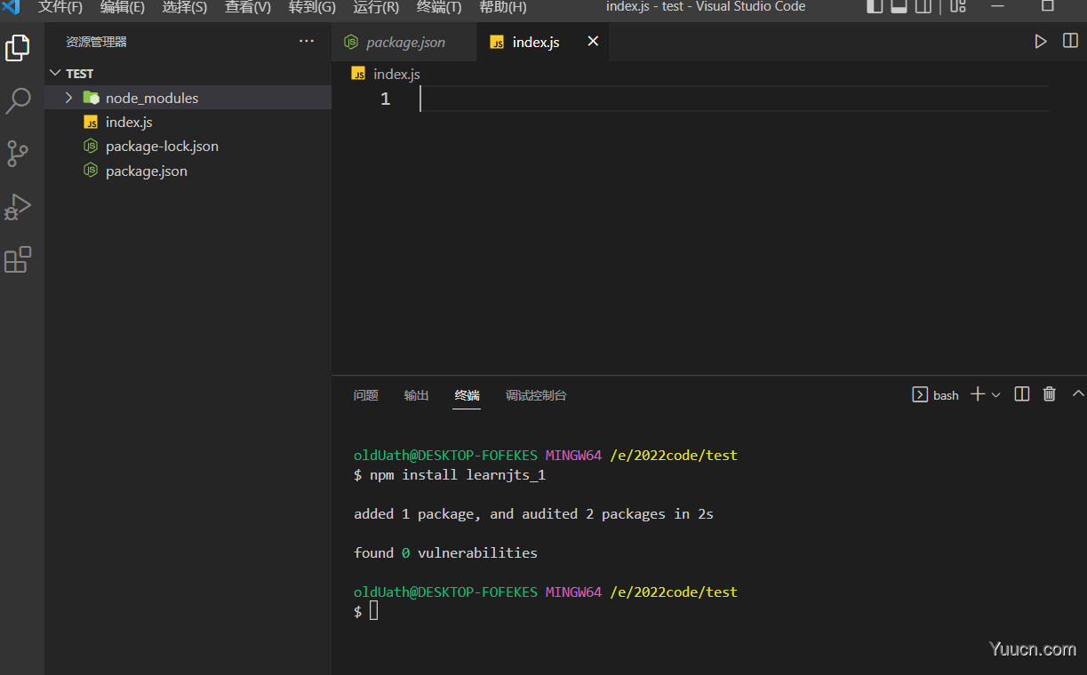Switch to the 调试控制台 panel tab
This screenshot has width=1087, height=675.
pyautogui.click(x=536, y=395)
